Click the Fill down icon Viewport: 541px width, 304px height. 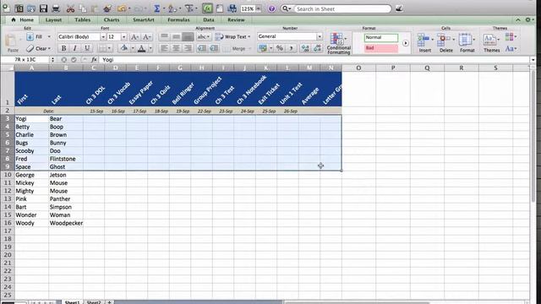pyautogui.click(x=30, y=36)
